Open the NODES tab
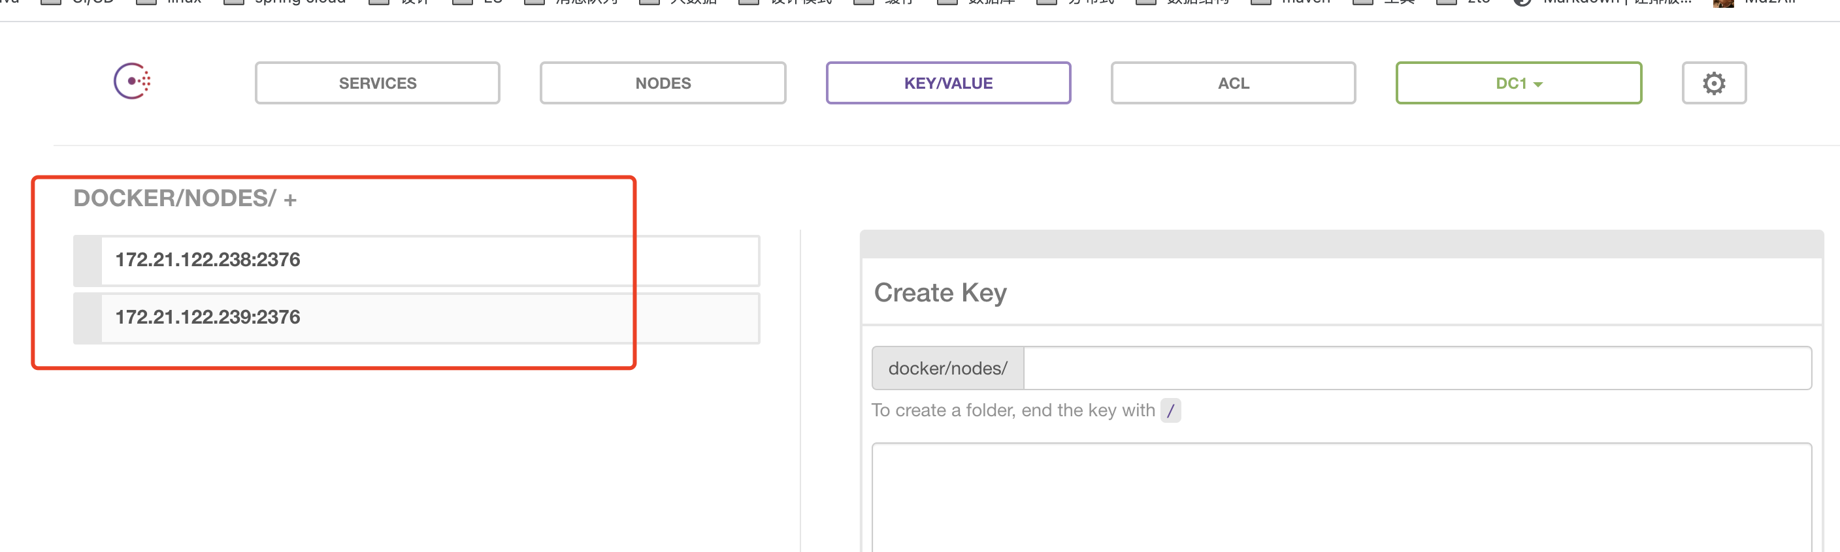The image size is (1840, 552). pos(662,84)
